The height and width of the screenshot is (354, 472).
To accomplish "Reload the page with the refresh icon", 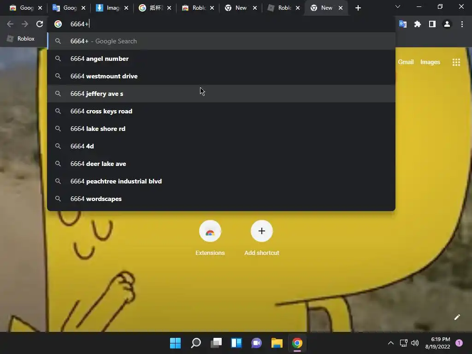I will point(40,24).
